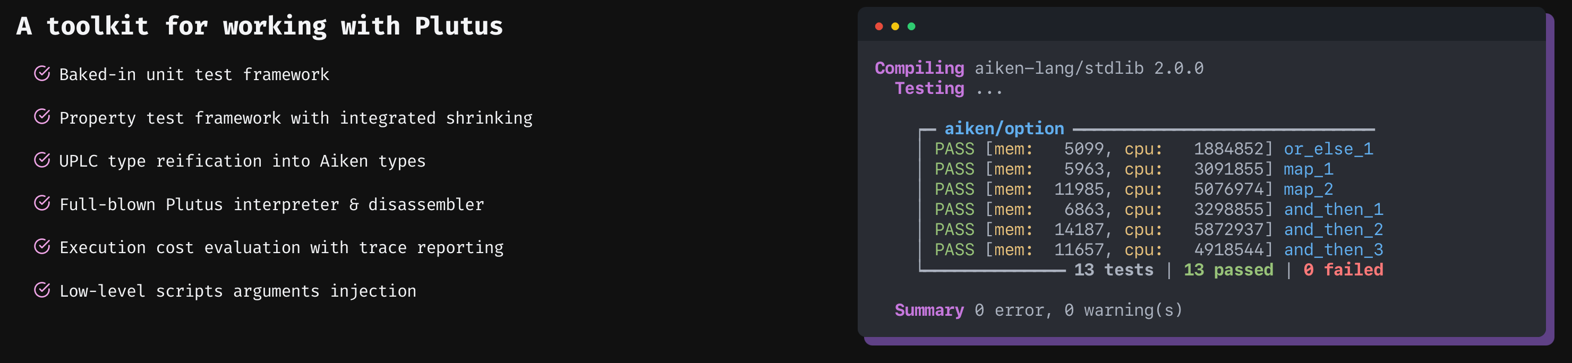Click the green dot in terminal title bar
1572x363 pixels.
pyautogui.click(x=911, y=26)
